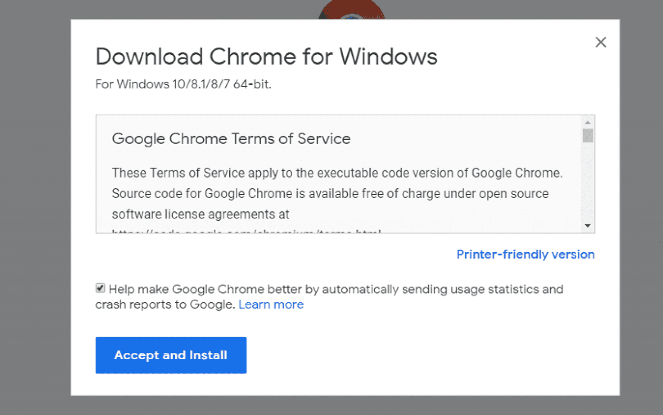Click the scrollbar down arrow
663x415 pixels.
point(587,225)
